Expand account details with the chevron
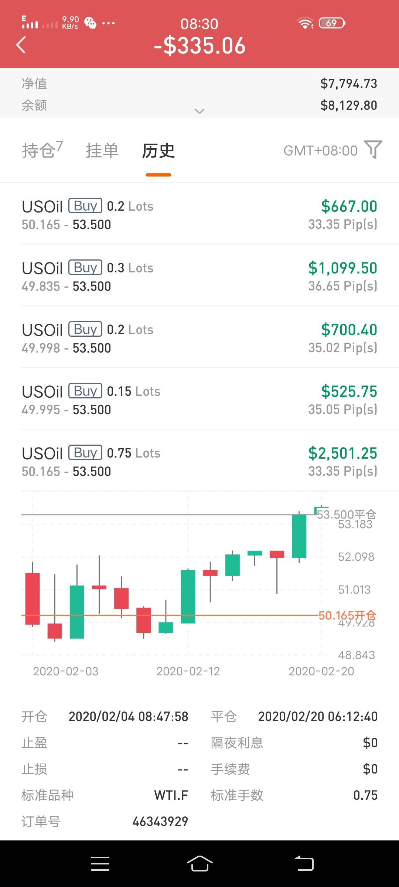The height and width of the screenshot is (887, 399). [x=199, y=111]
